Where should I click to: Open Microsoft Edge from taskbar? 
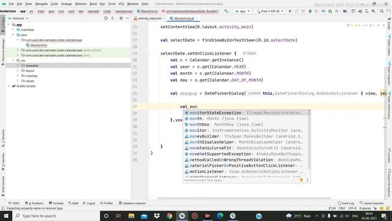[220, 215]
